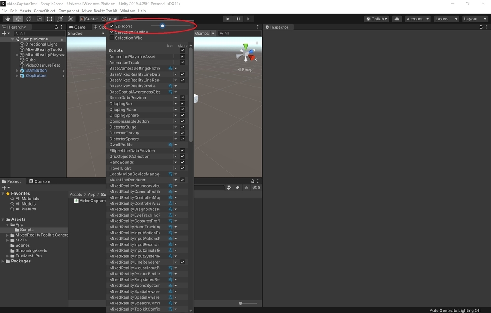Open the Project panel options menu
Screen dimensions: 491x313
pos(259,181)
